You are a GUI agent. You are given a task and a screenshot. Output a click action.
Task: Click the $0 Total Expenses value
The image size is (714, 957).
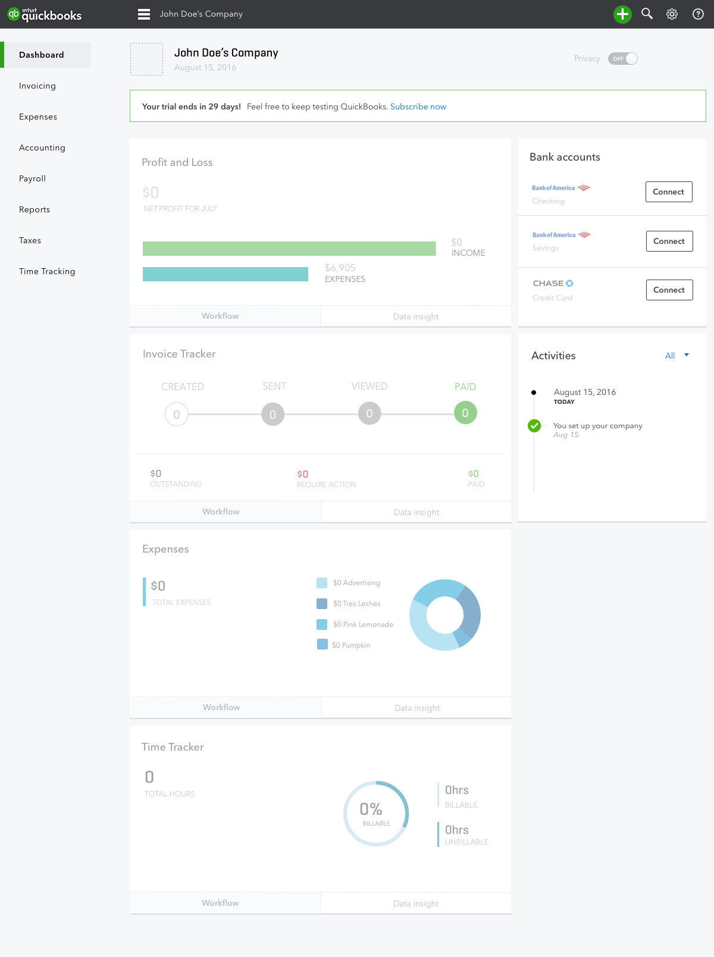click(x=158, y=586)
